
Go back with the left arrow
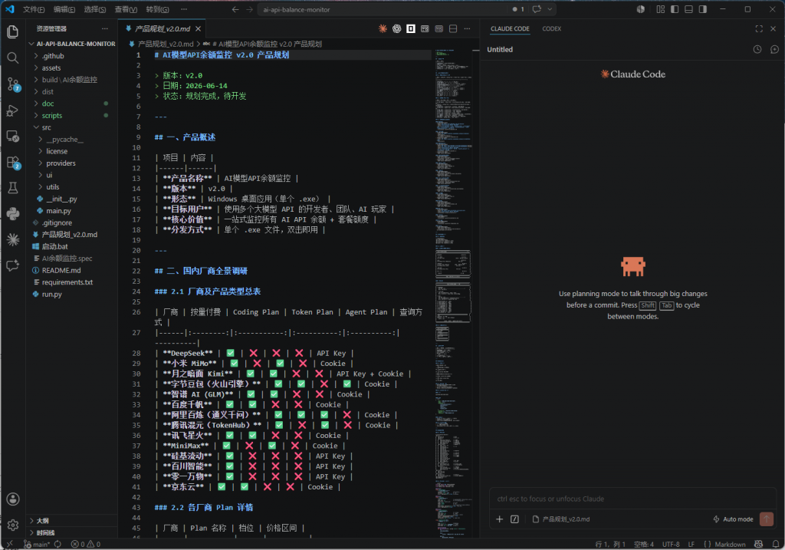235,9
